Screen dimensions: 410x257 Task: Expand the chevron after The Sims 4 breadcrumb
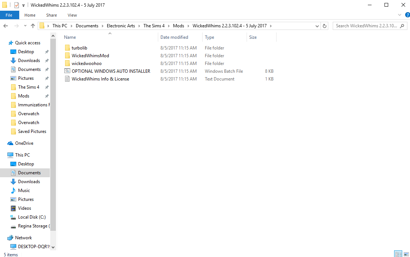[169, 26]
